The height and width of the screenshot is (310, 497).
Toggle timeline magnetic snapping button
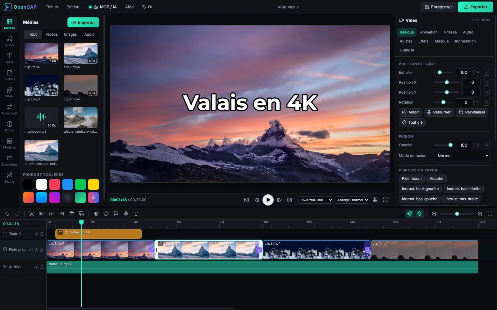point(409,214)
